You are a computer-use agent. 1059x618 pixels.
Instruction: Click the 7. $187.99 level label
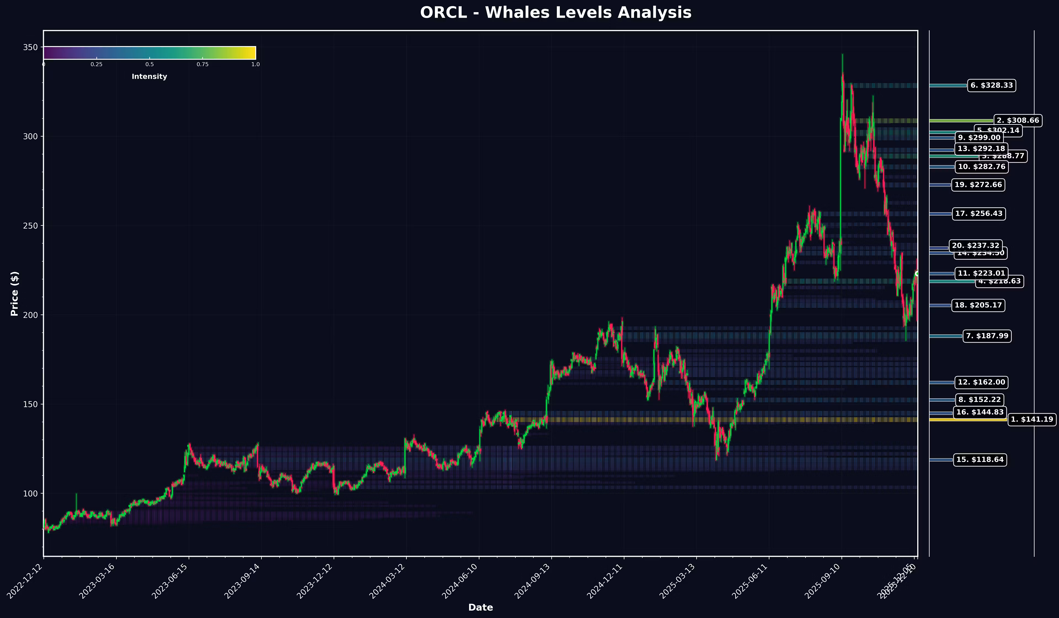point(987,336)
